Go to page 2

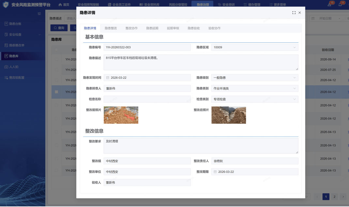(334, 197)
